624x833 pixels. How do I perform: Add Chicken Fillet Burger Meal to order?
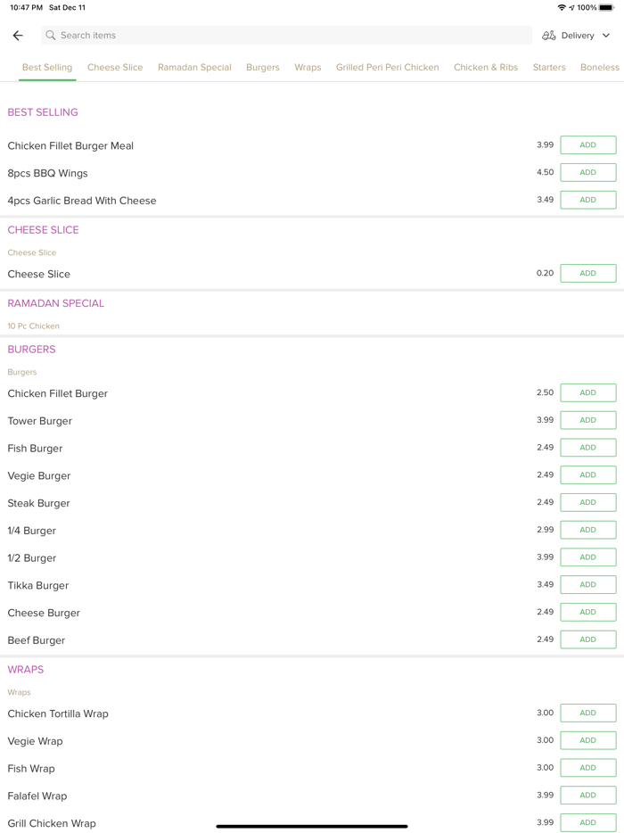(587, 145)
